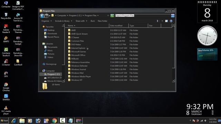Image resolution: width=221 pixels, height=124 pixels.
Task: Click the Burn toolbar button
Action: tap(93, 21)
